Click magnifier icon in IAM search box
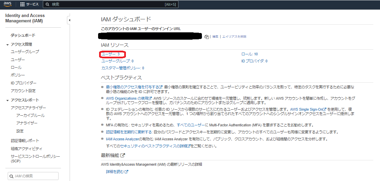380x181 pixels. (11, 176)
